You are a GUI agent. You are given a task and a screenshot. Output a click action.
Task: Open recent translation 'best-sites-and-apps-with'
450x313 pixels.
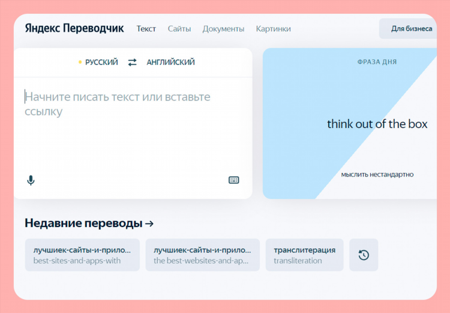pyautogui.click(x=82, y=255)
